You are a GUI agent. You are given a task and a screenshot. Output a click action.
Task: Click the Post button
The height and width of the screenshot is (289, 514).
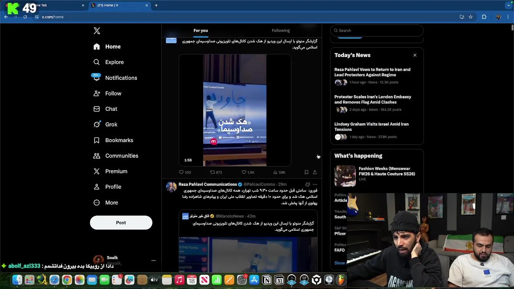click(121, 223)
